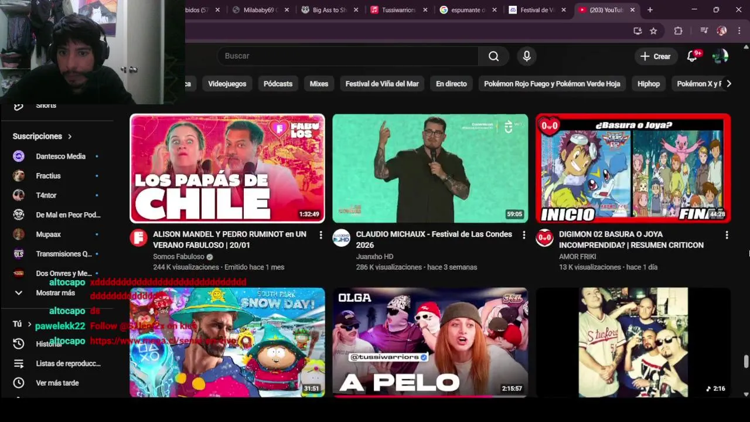Viewport: 750px width, 422px height.
Task: Open a new browser tab
Action: pos(650,10)
